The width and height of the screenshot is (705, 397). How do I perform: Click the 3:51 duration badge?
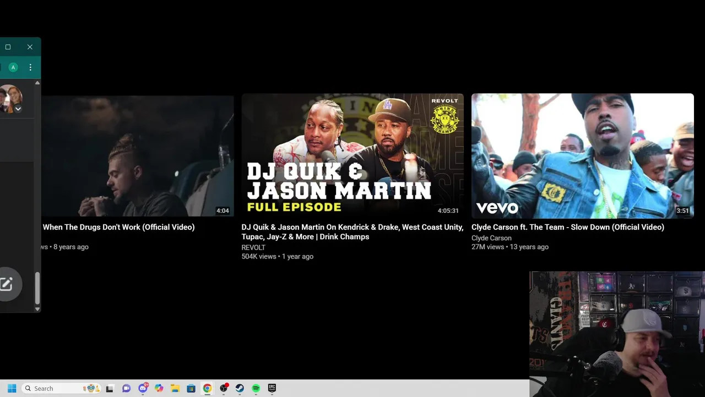(x=683, y=211)
